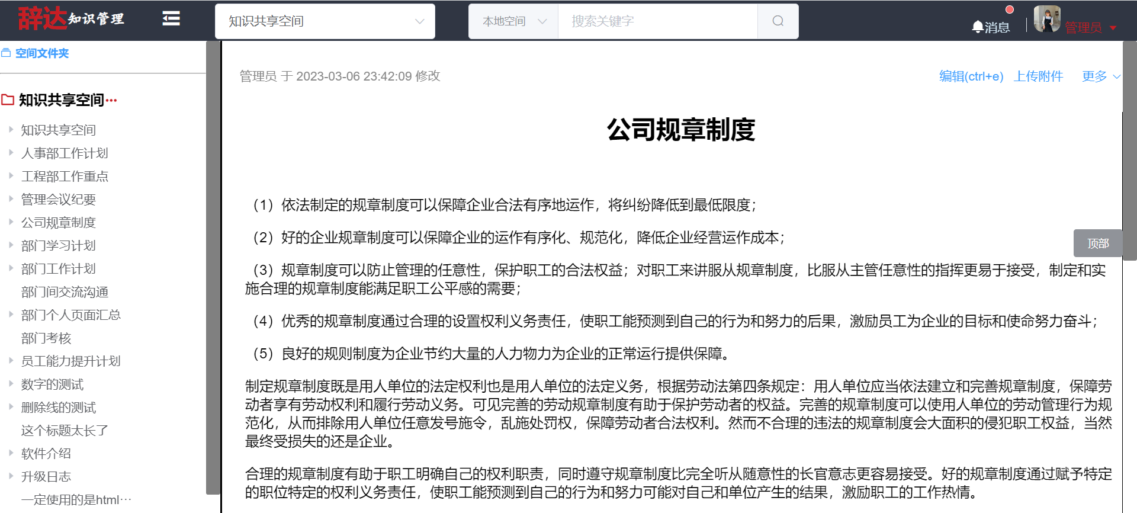Click into the 搜索关键字 search field

coord(657,21)
